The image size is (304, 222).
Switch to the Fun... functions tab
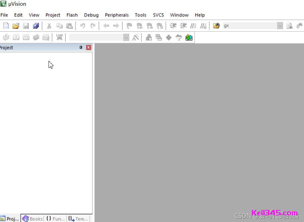tap(56, 219)
